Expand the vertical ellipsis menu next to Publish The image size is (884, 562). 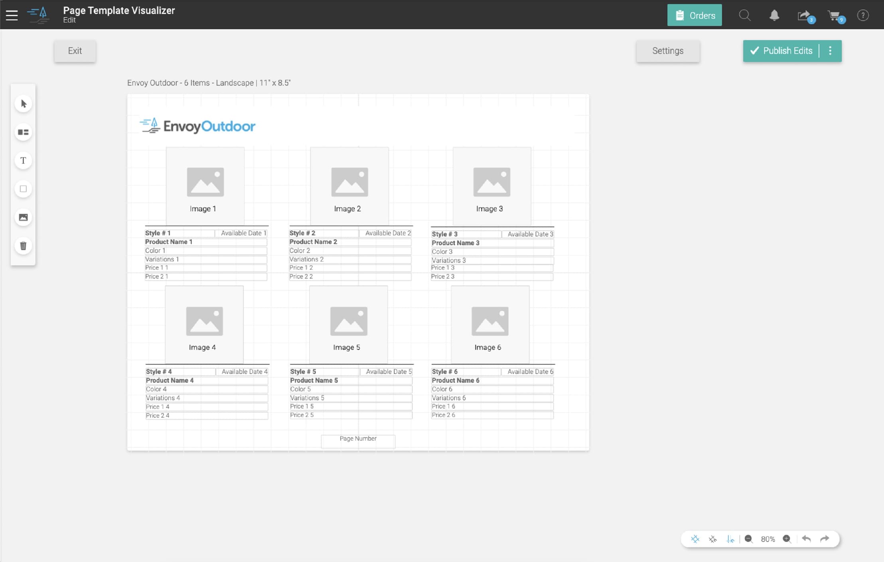831,50
